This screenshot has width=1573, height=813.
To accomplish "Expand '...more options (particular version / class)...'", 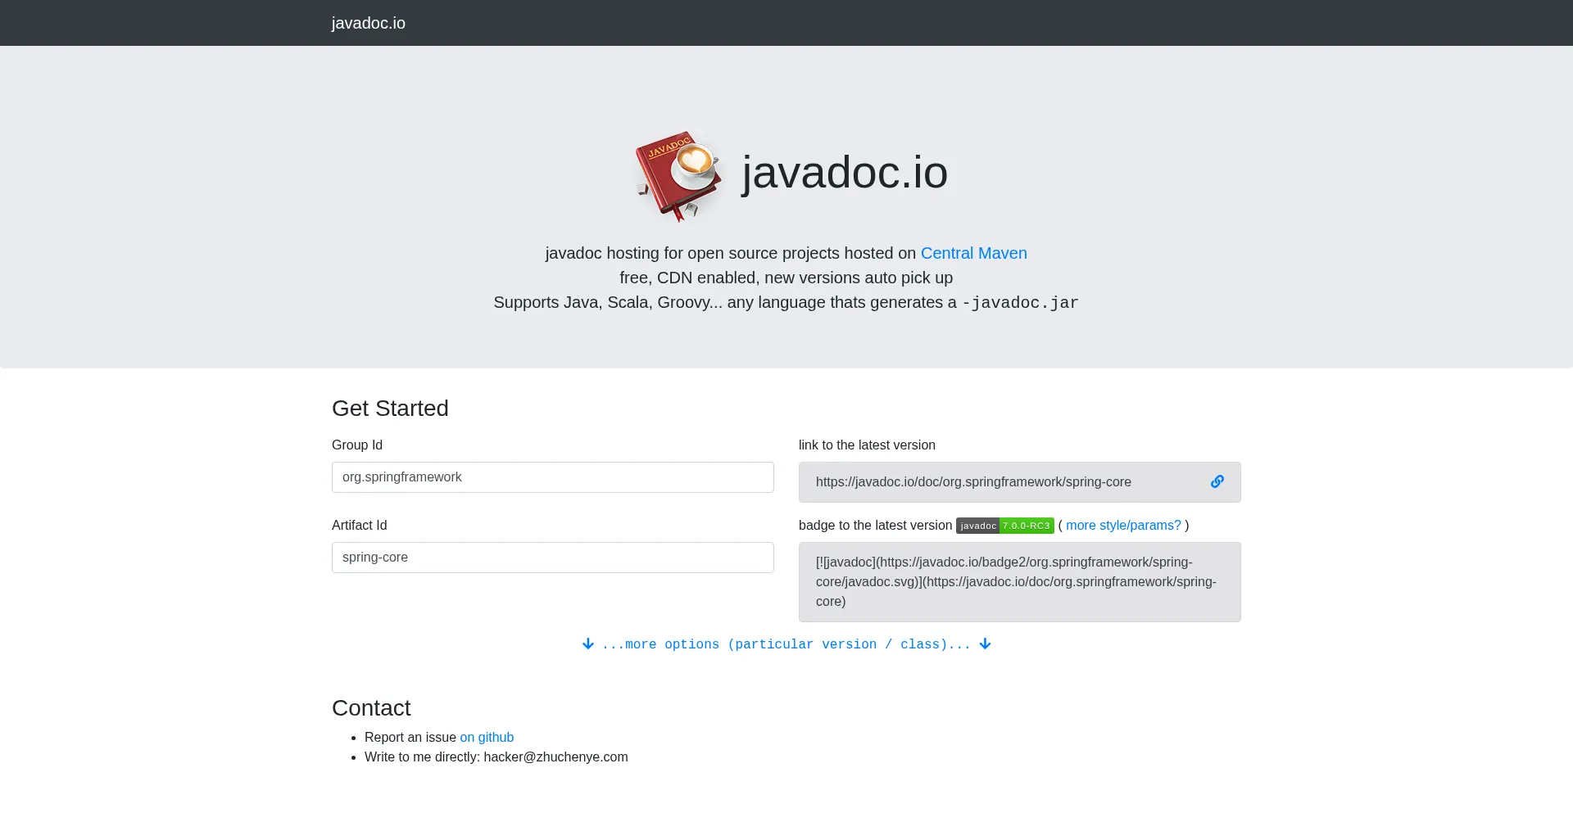I will (786, 644).
